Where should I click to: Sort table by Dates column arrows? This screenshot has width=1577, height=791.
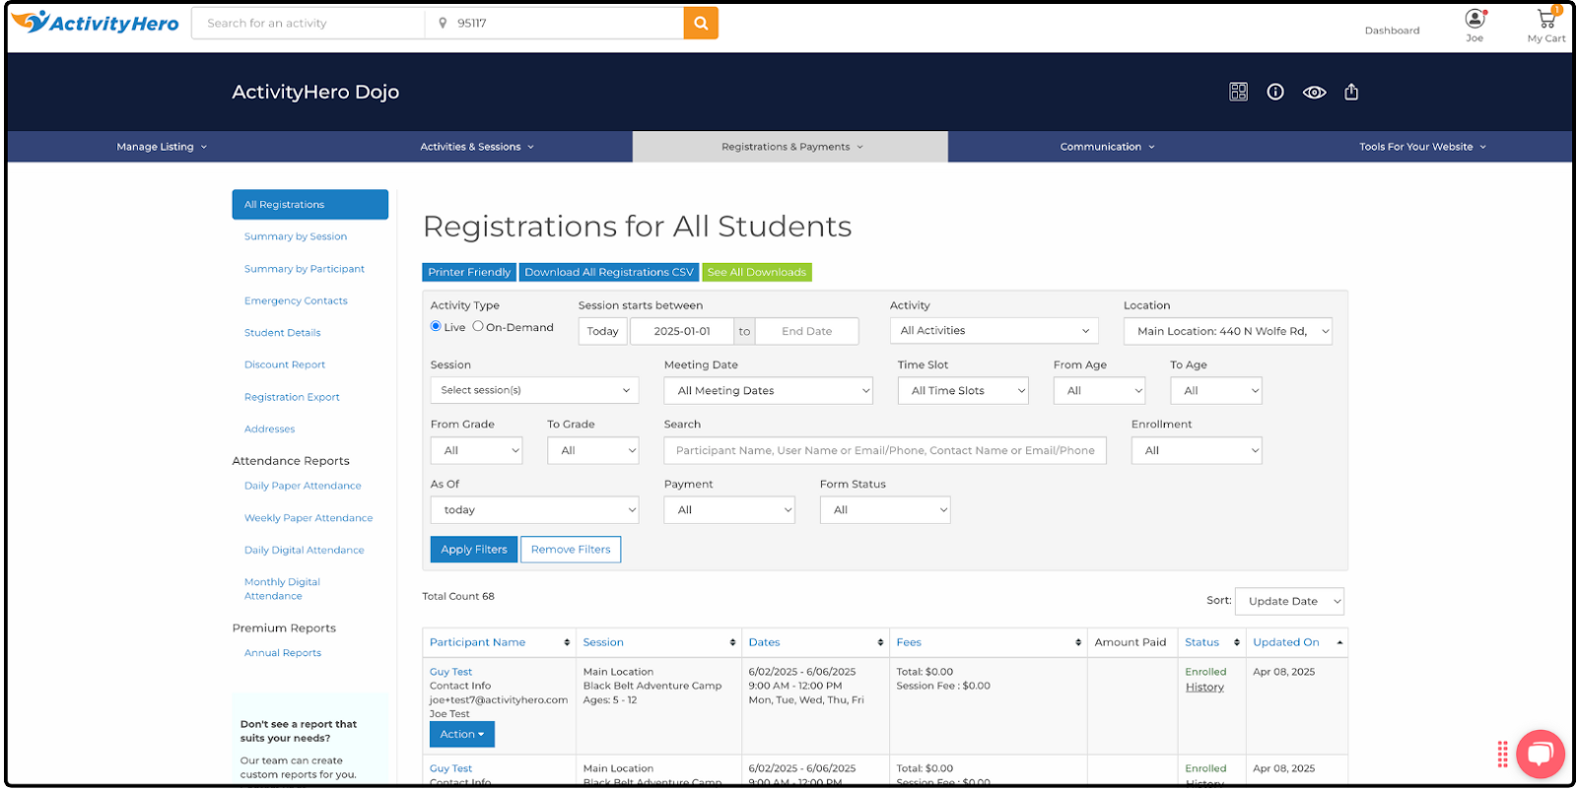coord(880,642)
